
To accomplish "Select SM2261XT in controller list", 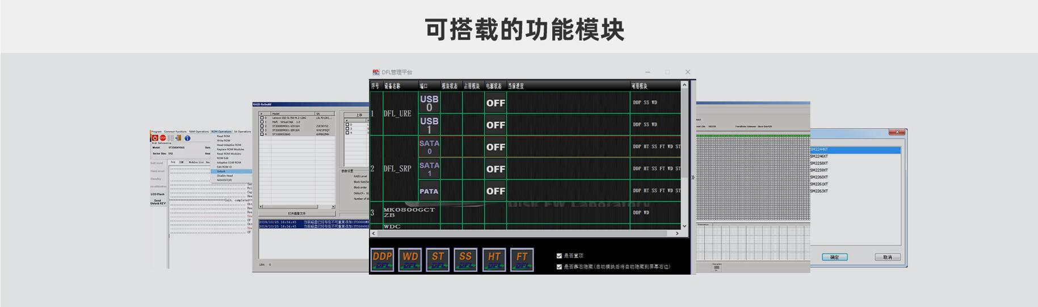I will 855,184.
